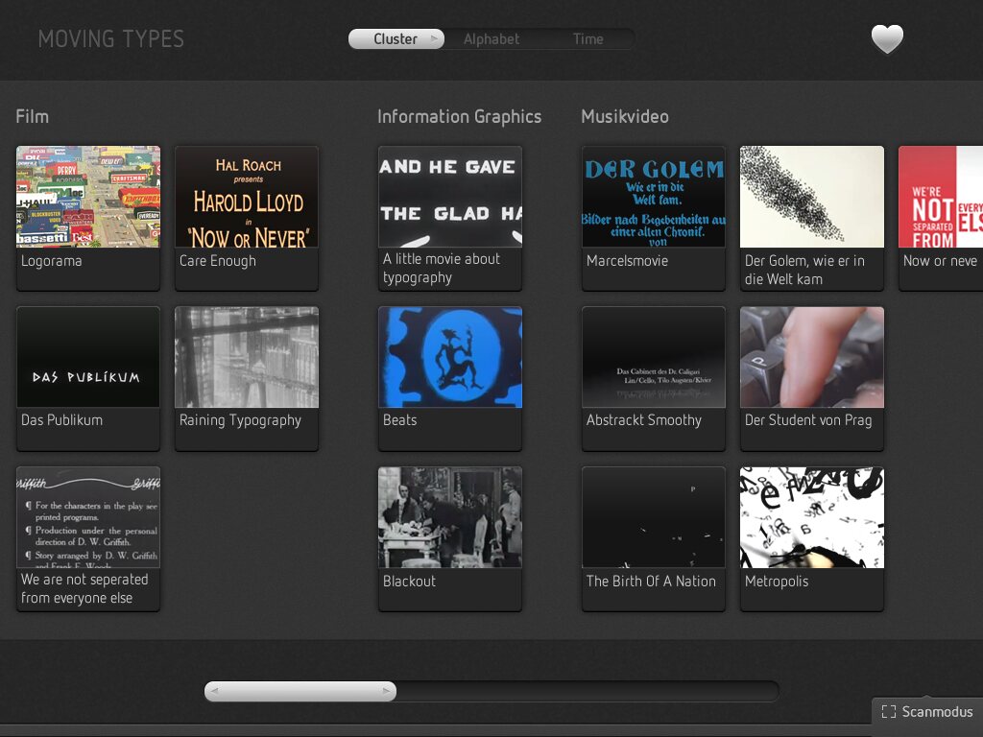Click the Musikvideo cluster heading
The image size is (983, 737).
click(625, 116)
